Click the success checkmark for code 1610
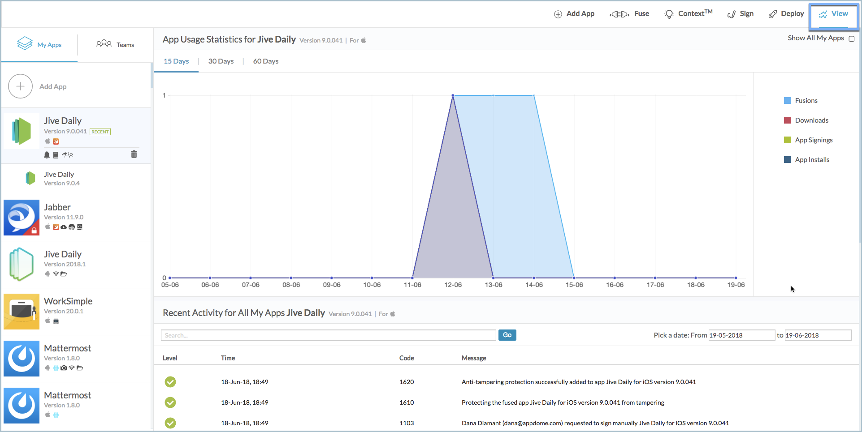862x432 pixels. [x=170, y=402]
